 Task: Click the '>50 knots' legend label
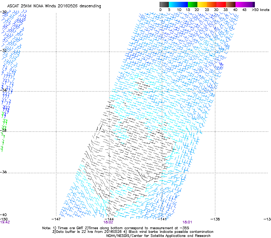[x=260, y=10]
